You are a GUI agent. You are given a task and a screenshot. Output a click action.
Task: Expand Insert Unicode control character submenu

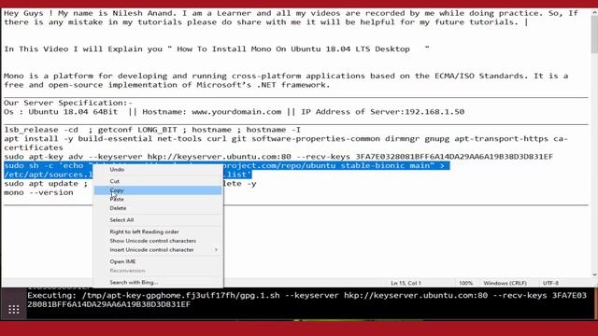[158, 250]
